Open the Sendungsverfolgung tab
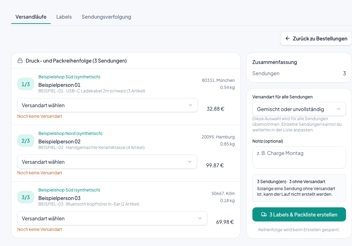 [x=106, y=17]
